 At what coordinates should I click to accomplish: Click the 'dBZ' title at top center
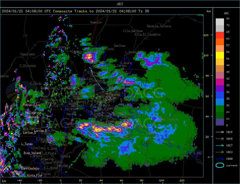[x=120, y=4]
